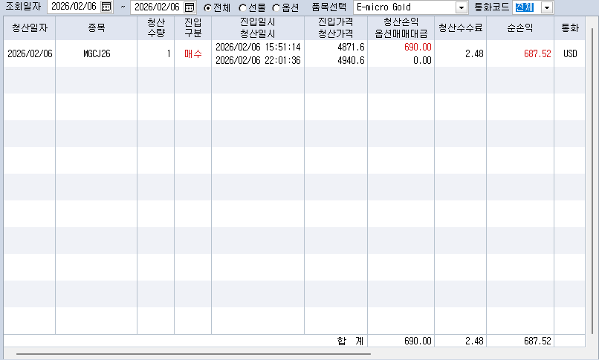Open the start date calendar picker

pyautogui.click(x=106, y=7)
